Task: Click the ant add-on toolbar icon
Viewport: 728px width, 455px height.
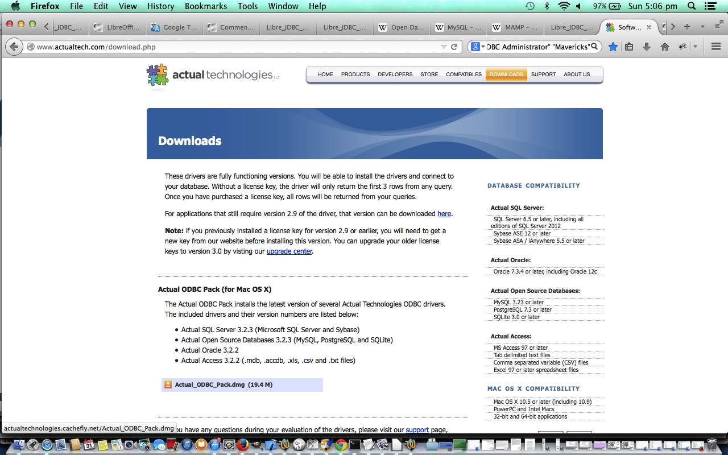Action: pyautogui.click(x=682, y=47)
